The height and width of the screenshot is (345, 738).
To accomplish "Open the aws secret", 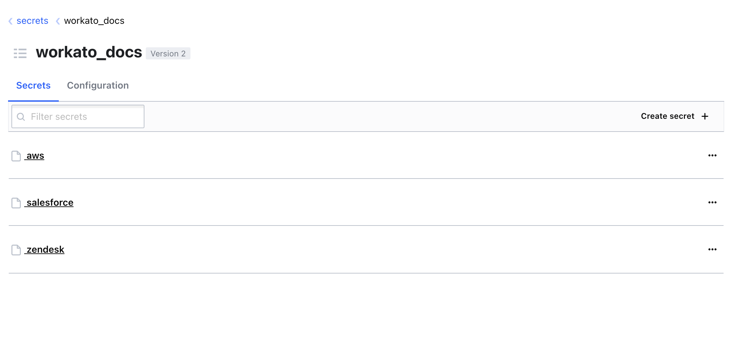I will (x=35, y=155).
